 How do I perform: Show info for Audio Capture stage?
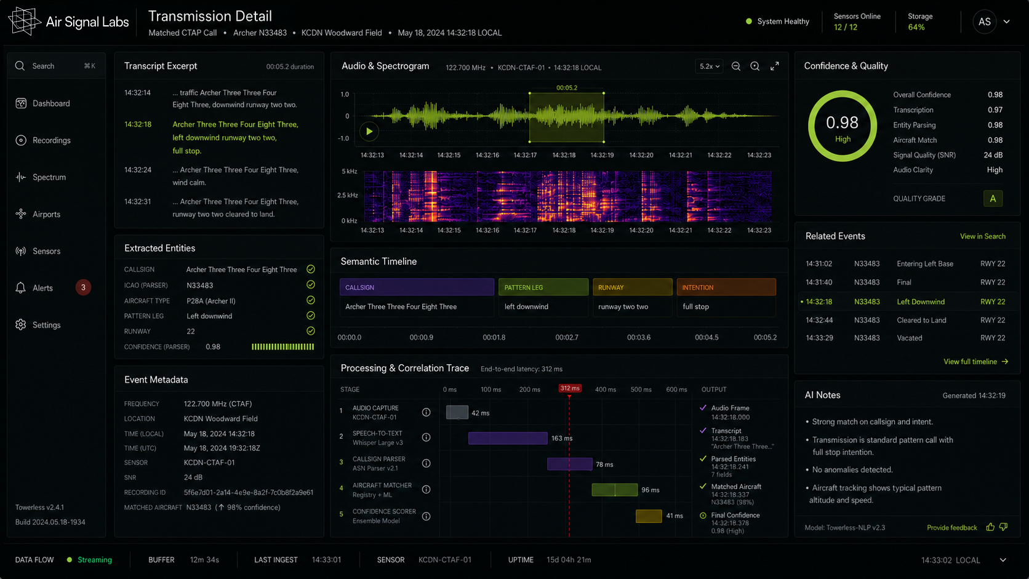point(426,412)
